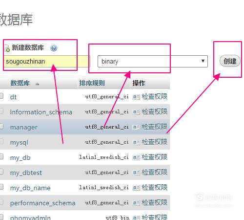Click 检查权限 for the mysql database
The width and height of the screenshot is (244, 220).
tap(154, 142)
